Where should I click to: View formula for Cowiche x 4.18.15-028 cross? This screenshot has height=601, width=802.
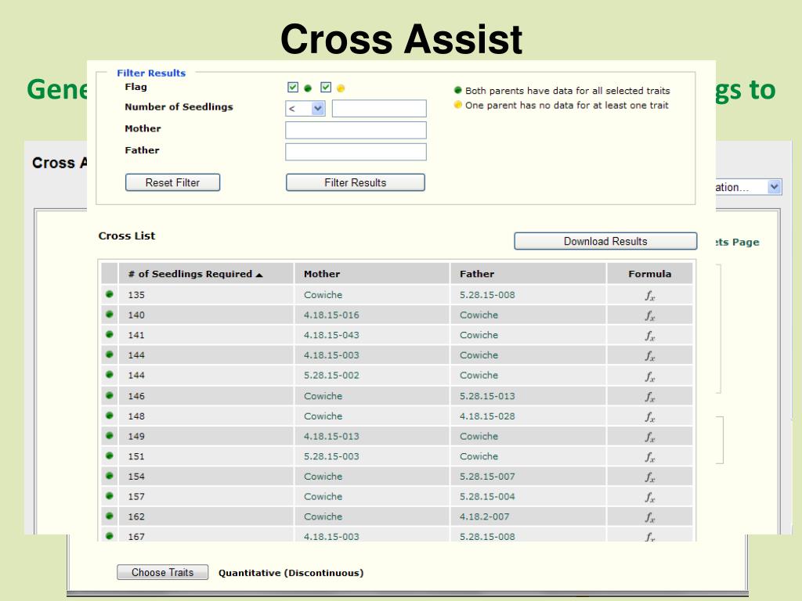coord(649,416)
